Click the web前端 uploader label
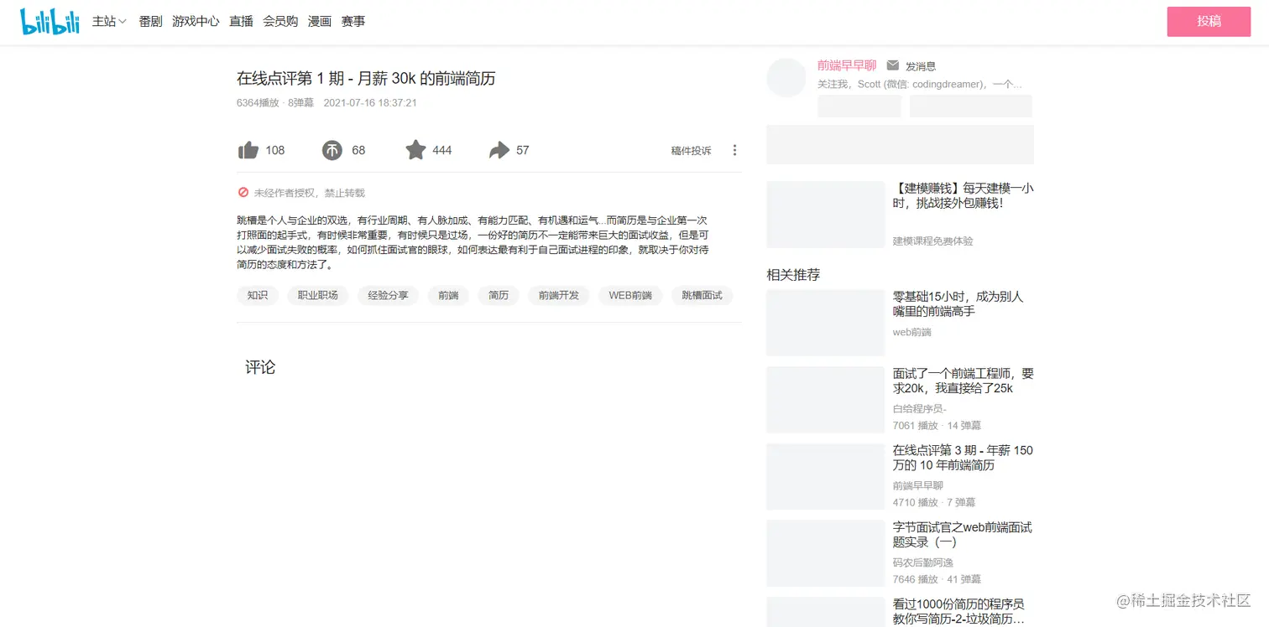Screen dimensions: 1269x627 912,332
